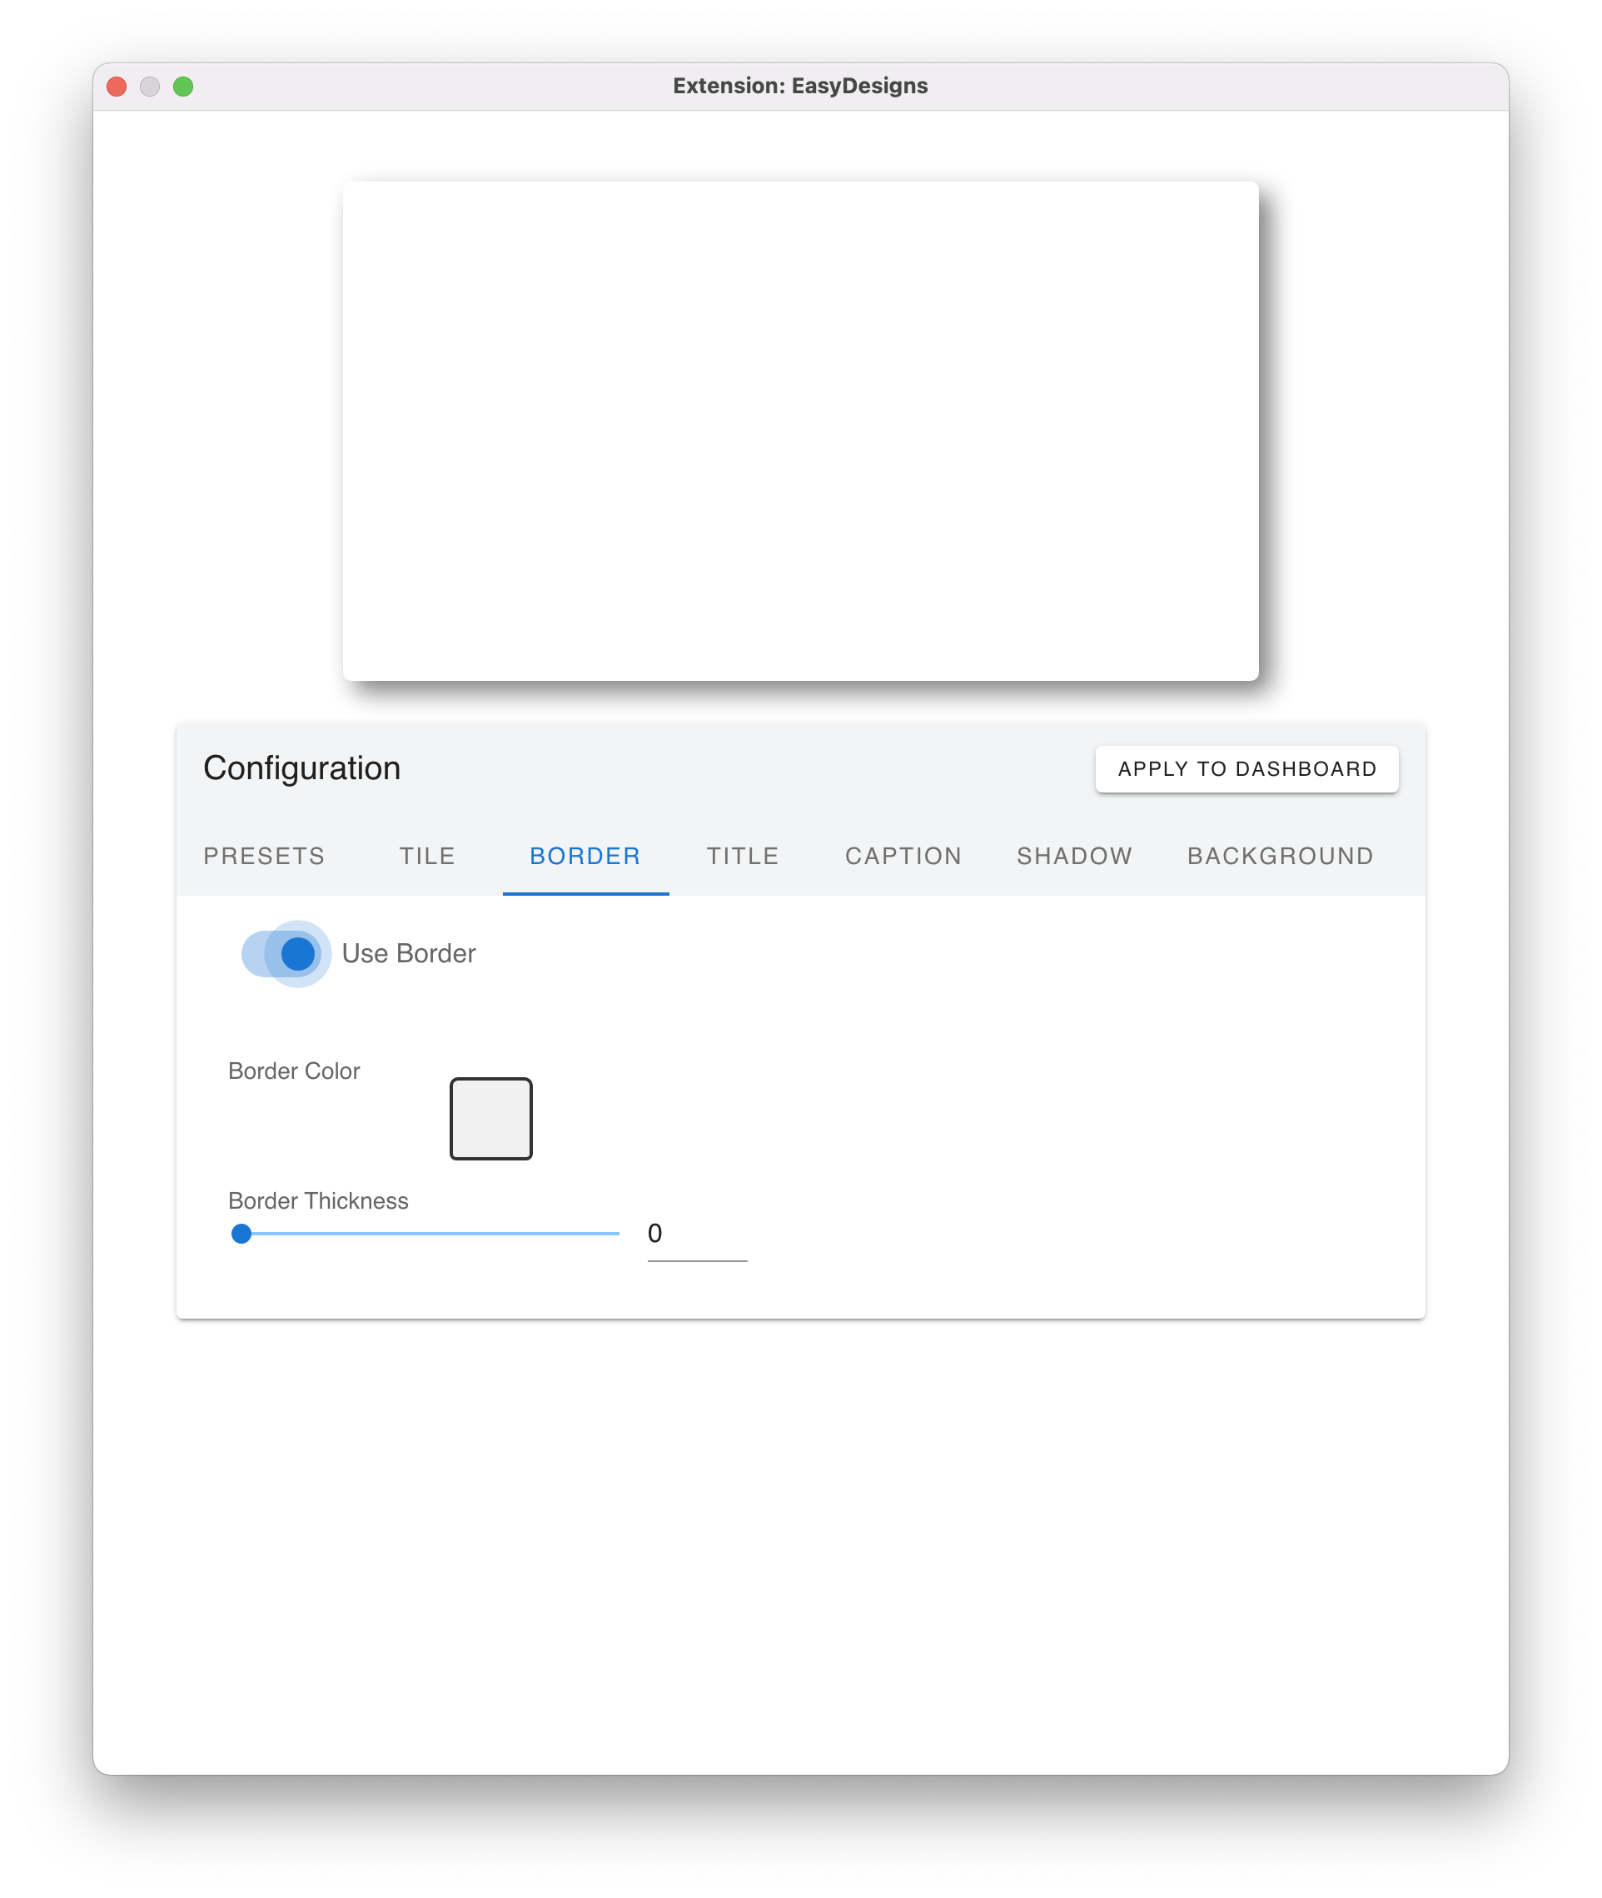Click the Use Border label text
Screen dimensions: 1602x1898
tap(409, 953)
